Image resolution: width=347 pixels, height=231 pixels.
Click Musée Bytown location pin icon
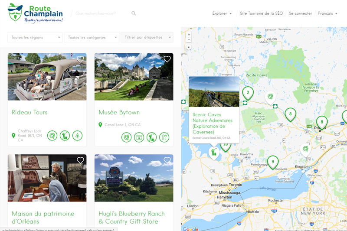100,125
